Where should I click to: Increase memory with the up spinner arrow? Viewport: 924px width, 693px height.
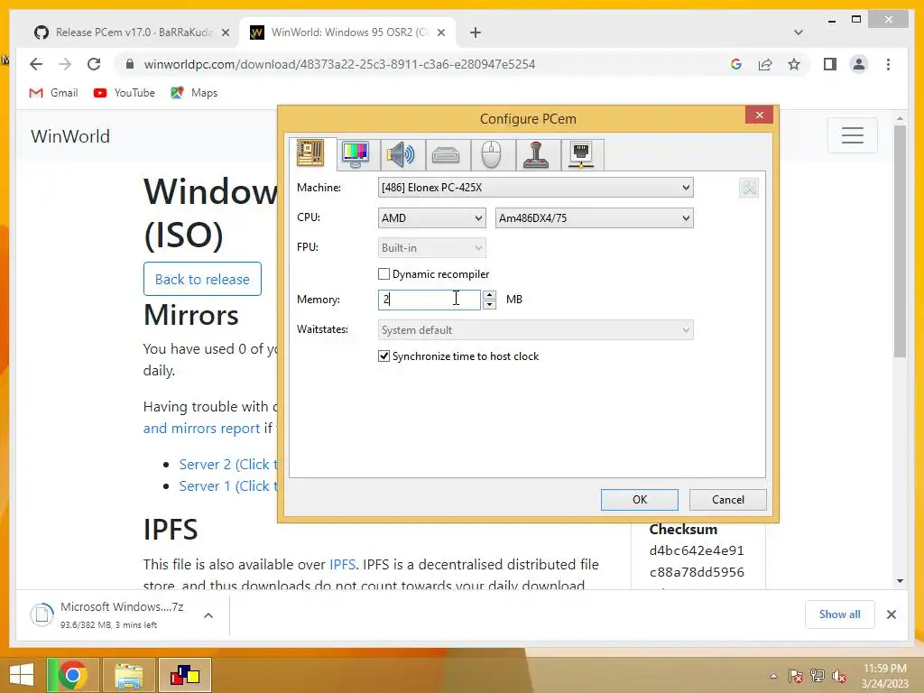point(489,295)
